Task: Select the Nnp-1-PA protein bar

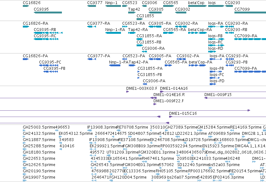Action: 115,65
